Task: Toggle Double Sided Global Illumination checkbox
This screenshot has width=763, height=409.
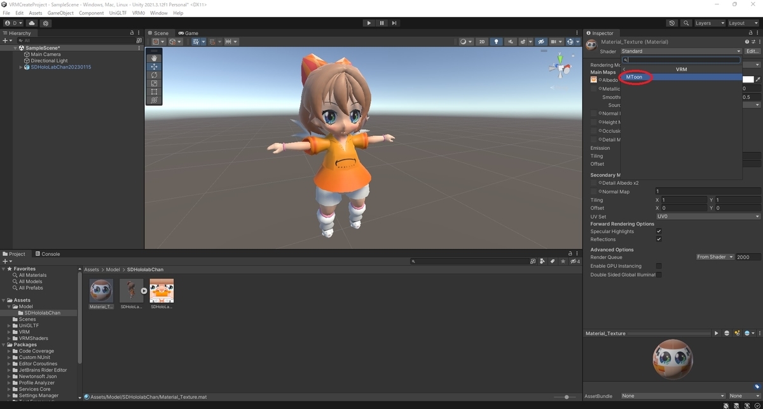Action: [x=659, y=275]
